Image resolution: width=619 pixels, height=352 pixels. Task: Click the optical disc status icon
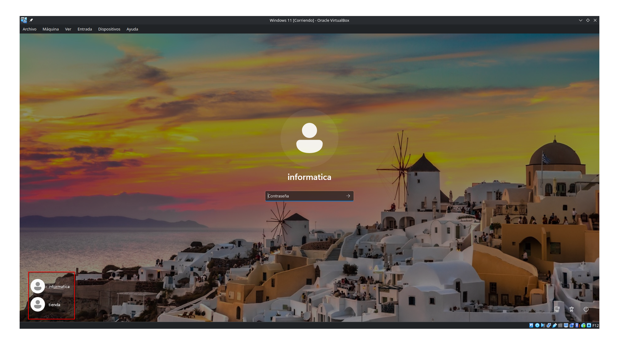click(x=537, y=325)
